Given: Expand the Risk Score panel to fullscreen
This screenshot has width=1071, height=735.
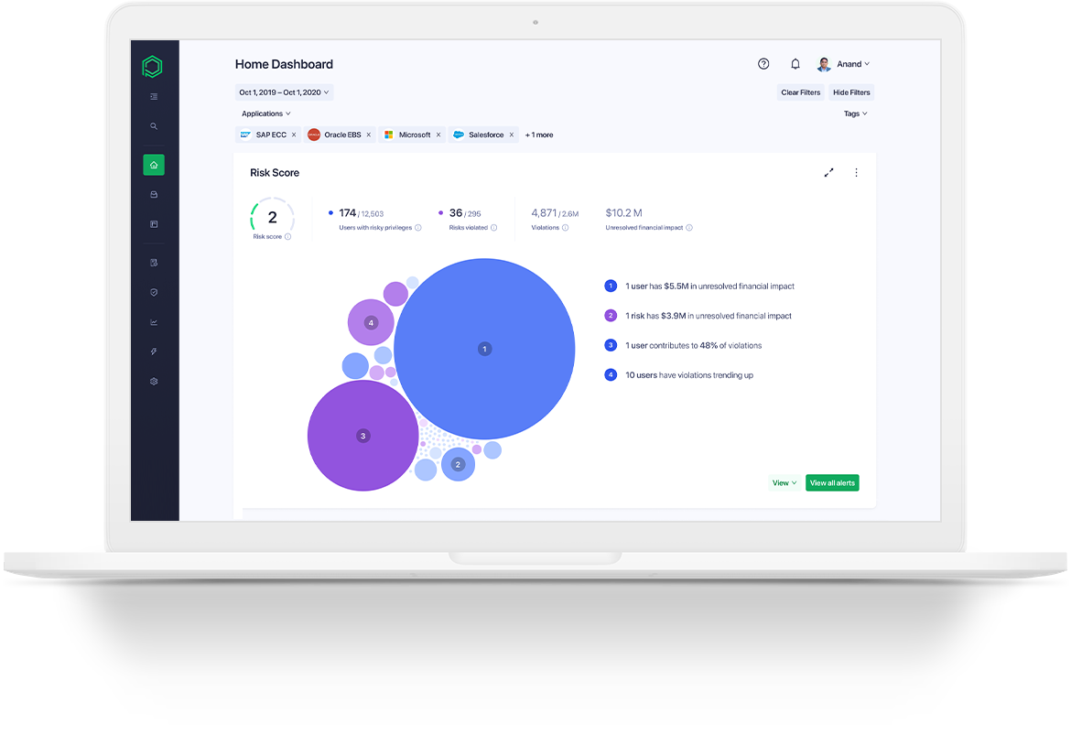Looking at the screenshot, I should (x=829, y=172).
